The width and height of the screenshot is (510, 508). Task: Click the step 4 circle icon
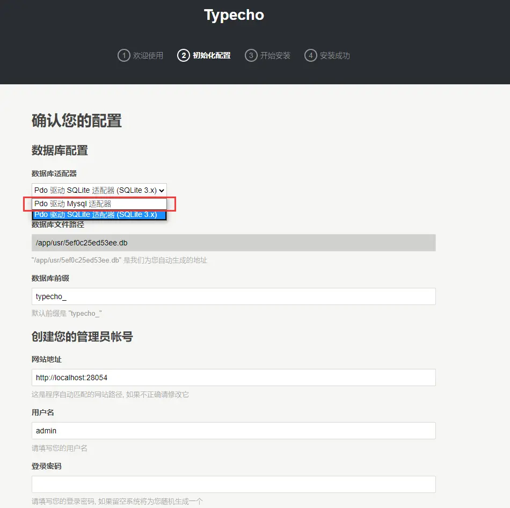311,55
